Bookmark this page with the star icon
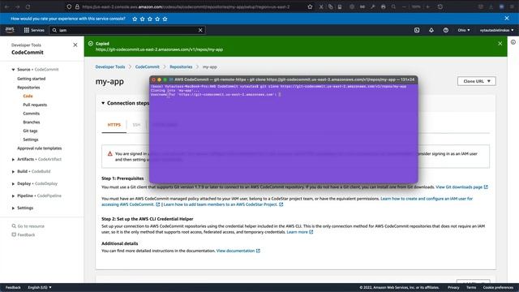Image resolution: width=519 pixels, height=292 pixels. point(310,6)
